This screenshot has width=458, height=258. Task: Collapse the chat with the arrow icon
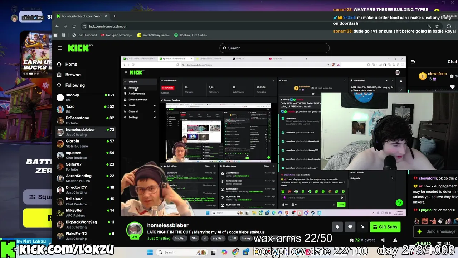pos(413,62)
